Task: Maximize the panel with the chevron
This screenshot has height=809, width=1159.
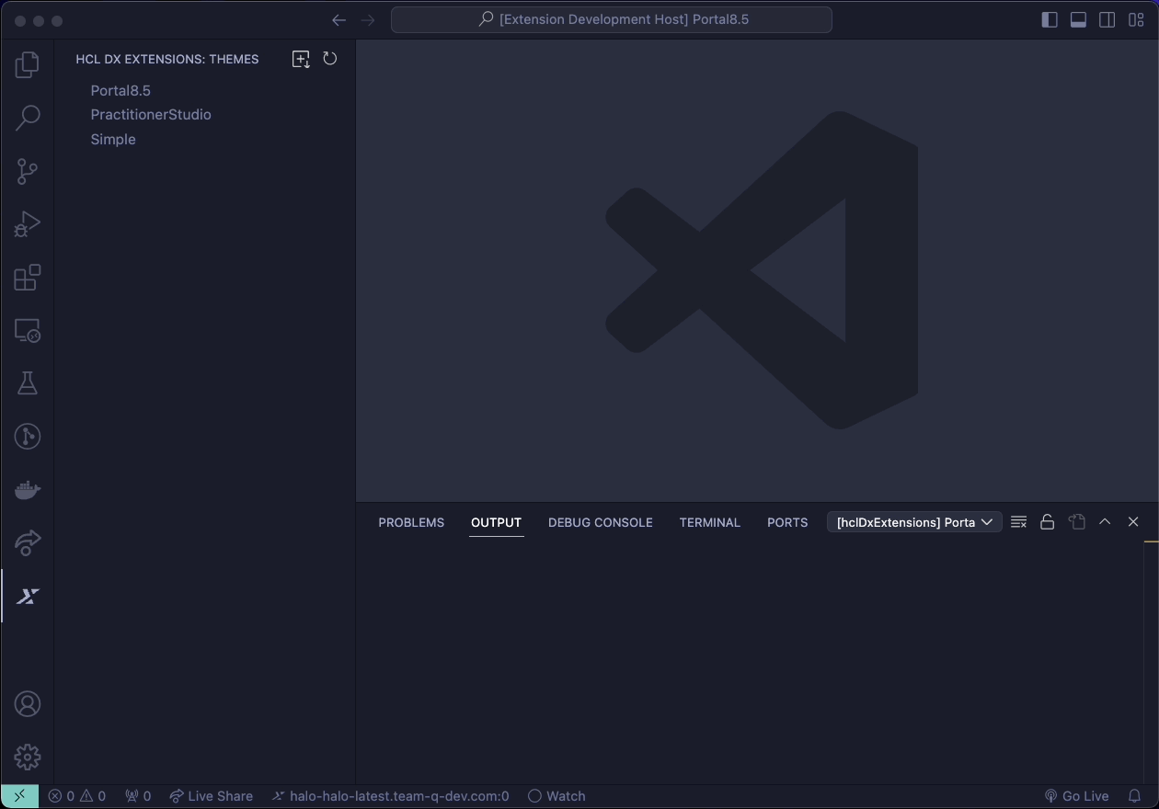Action: click(1105, 521)
